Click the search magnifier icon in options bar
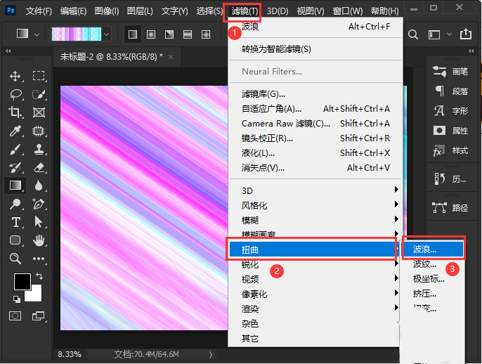The image size is (482, 364). [413, 34]
